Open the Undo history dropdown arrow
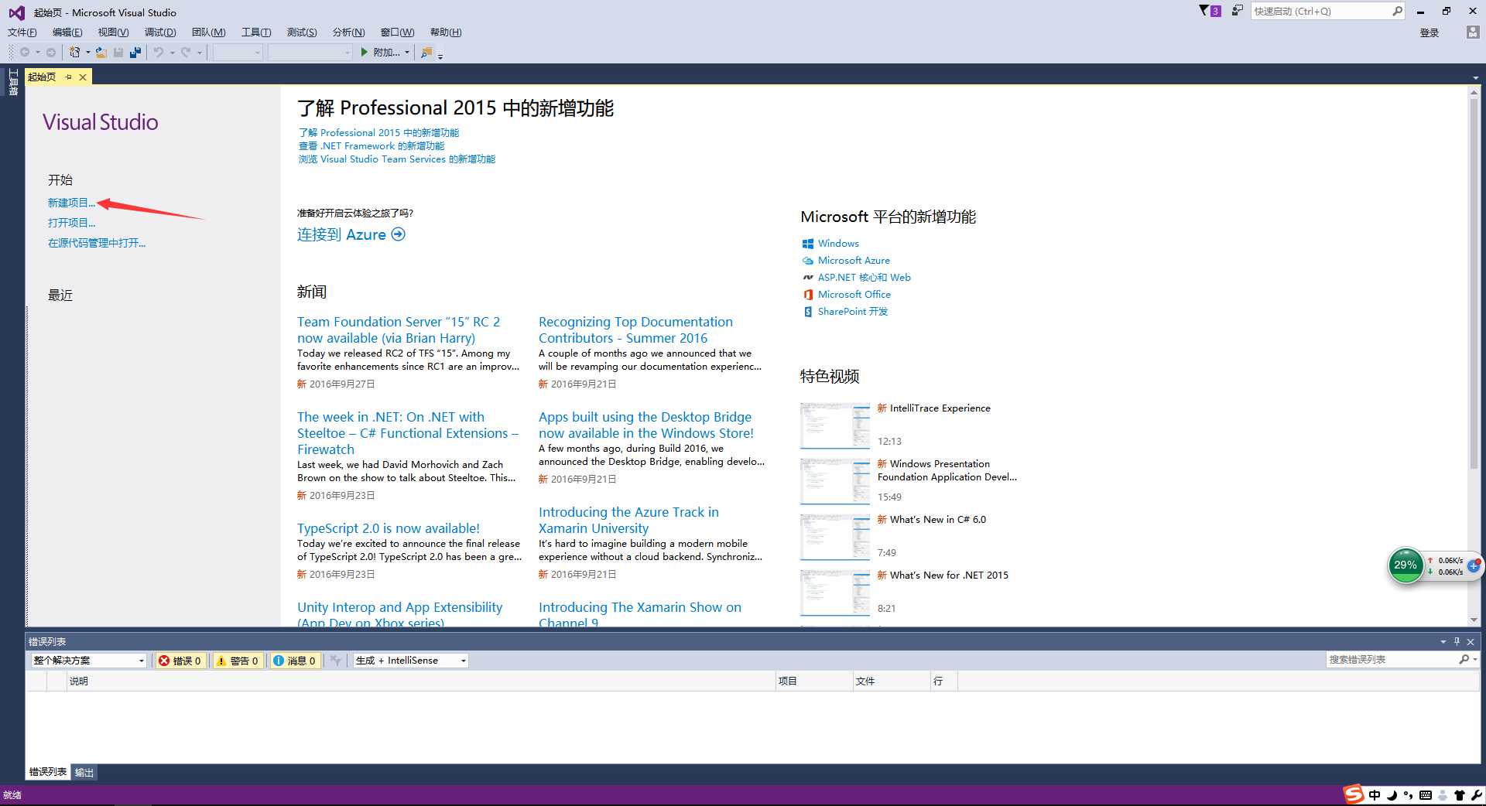Screen dimensions: 1486x806 click(172, 53)
